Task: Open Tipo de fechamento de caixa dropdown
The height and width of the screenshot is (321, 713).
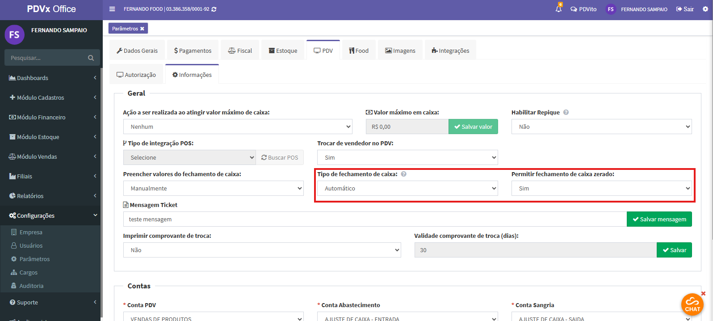Action: [407, 188]
